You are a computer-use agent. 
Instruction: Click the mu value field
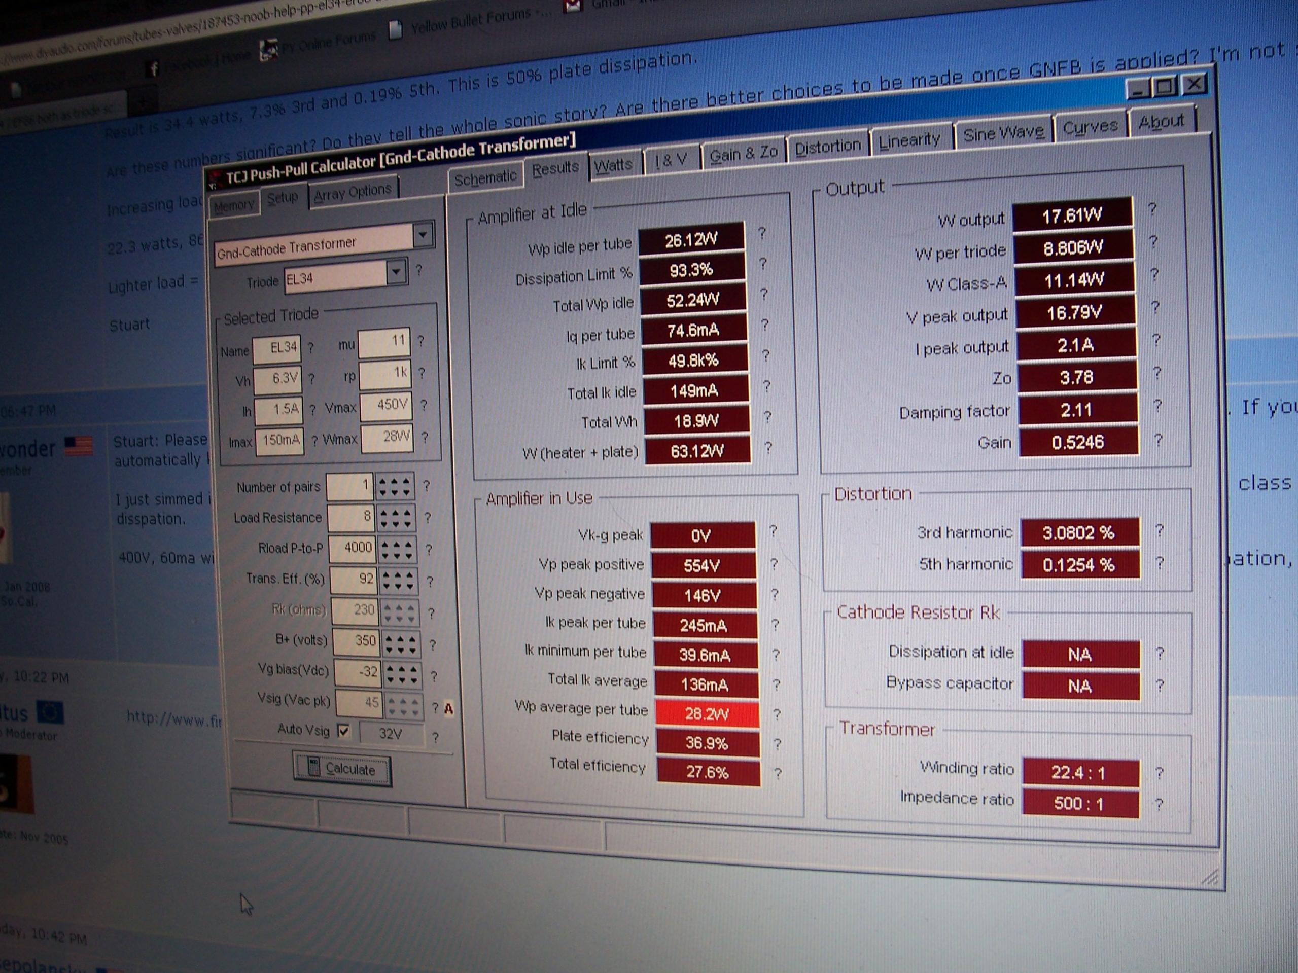click(384, 343)
